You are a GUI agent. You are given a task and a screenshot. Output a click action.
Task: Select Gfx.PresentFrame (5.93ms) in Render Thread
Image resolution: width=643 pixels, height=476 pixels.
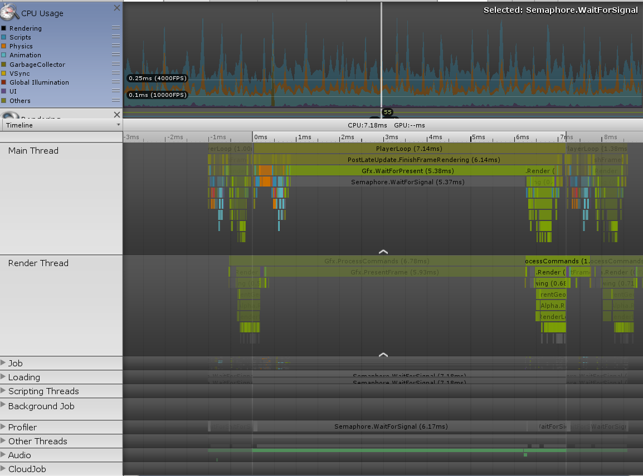pyautogui.click(x=394, y=272)
